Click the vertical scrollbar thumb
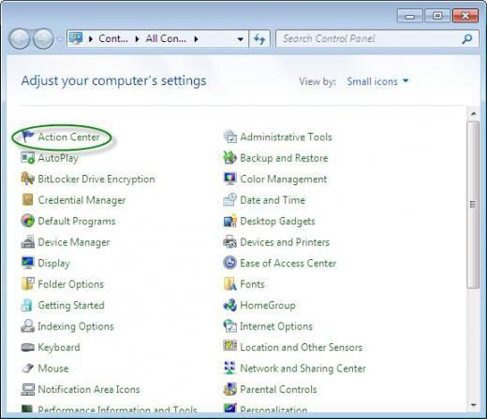 coord(473,205)
